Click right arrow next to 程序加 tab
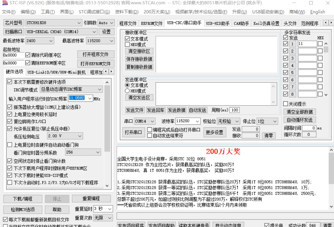The height and width of the screenshot is (227, 334). click(x=111, y=72)
